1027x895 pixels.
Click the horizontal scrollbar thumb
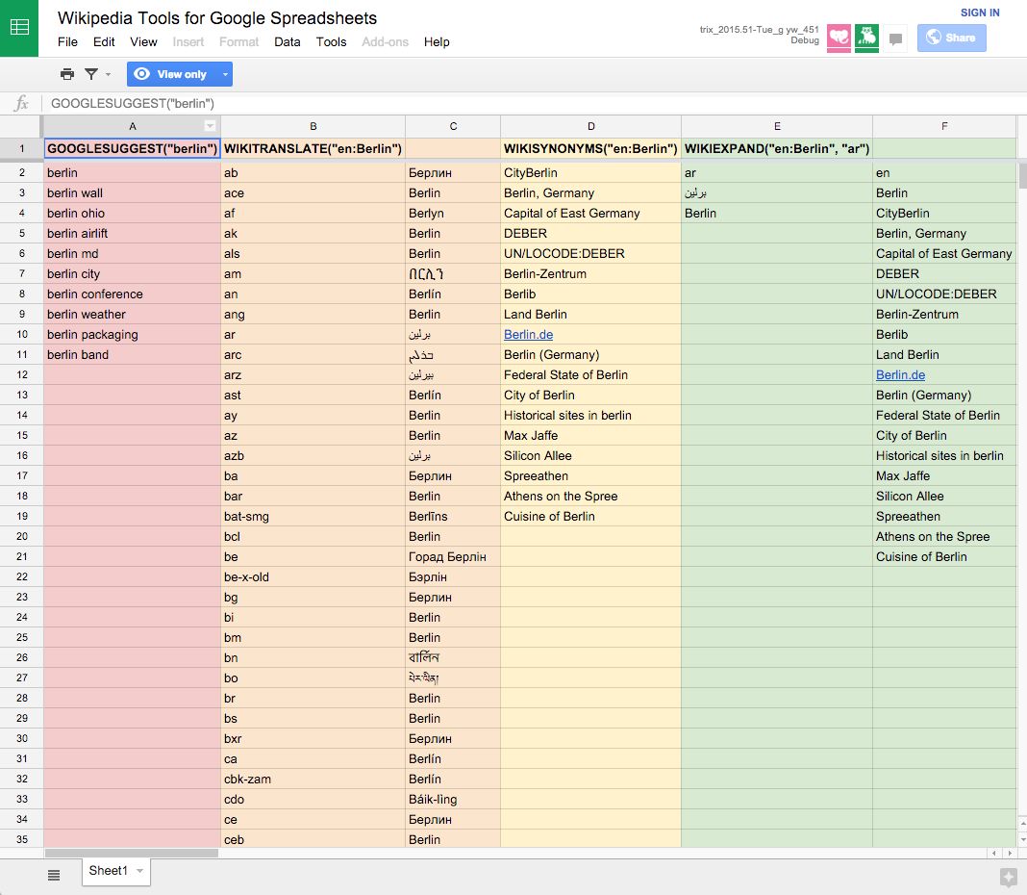click(x=131, y=853)
